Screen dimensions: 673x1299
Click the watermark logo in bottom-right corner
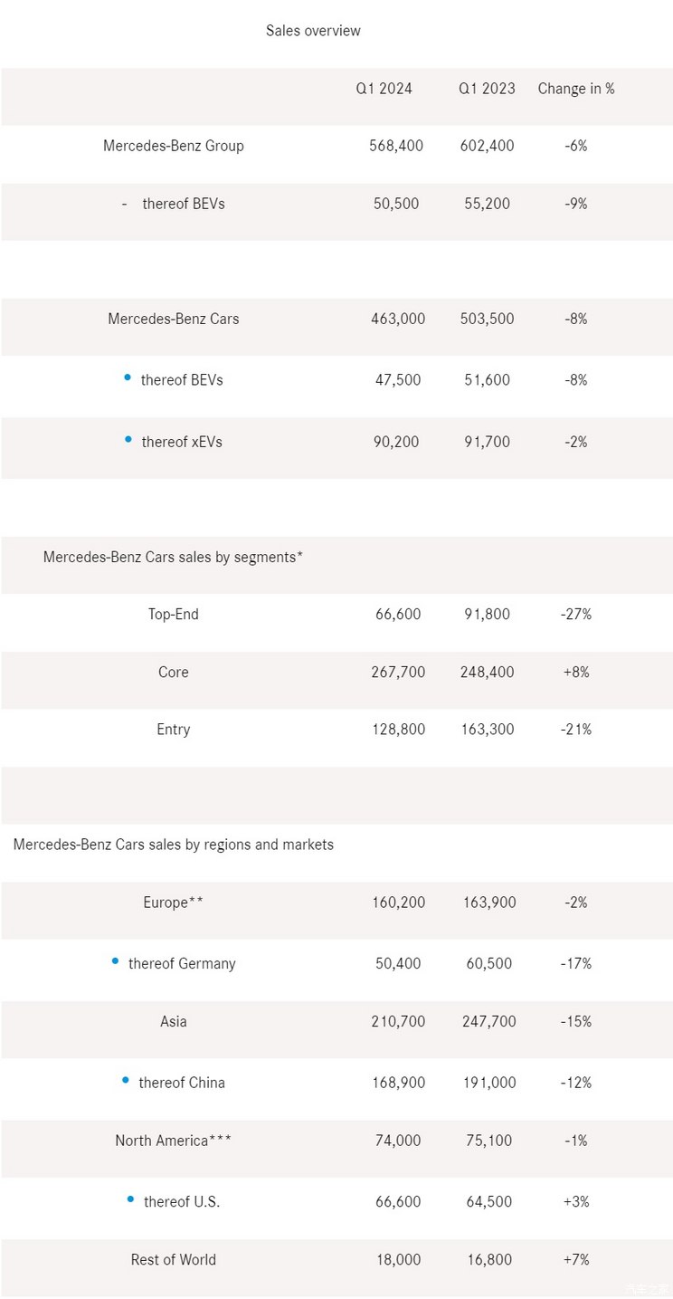point(646,1289)
